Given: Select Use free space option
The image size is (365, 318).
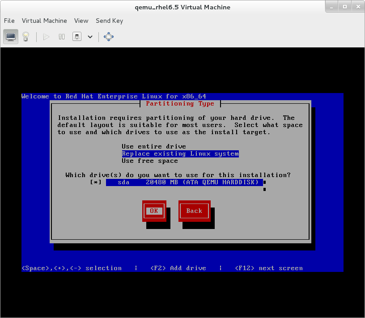Looking at the screenshot, I should (x=150, y=161).
